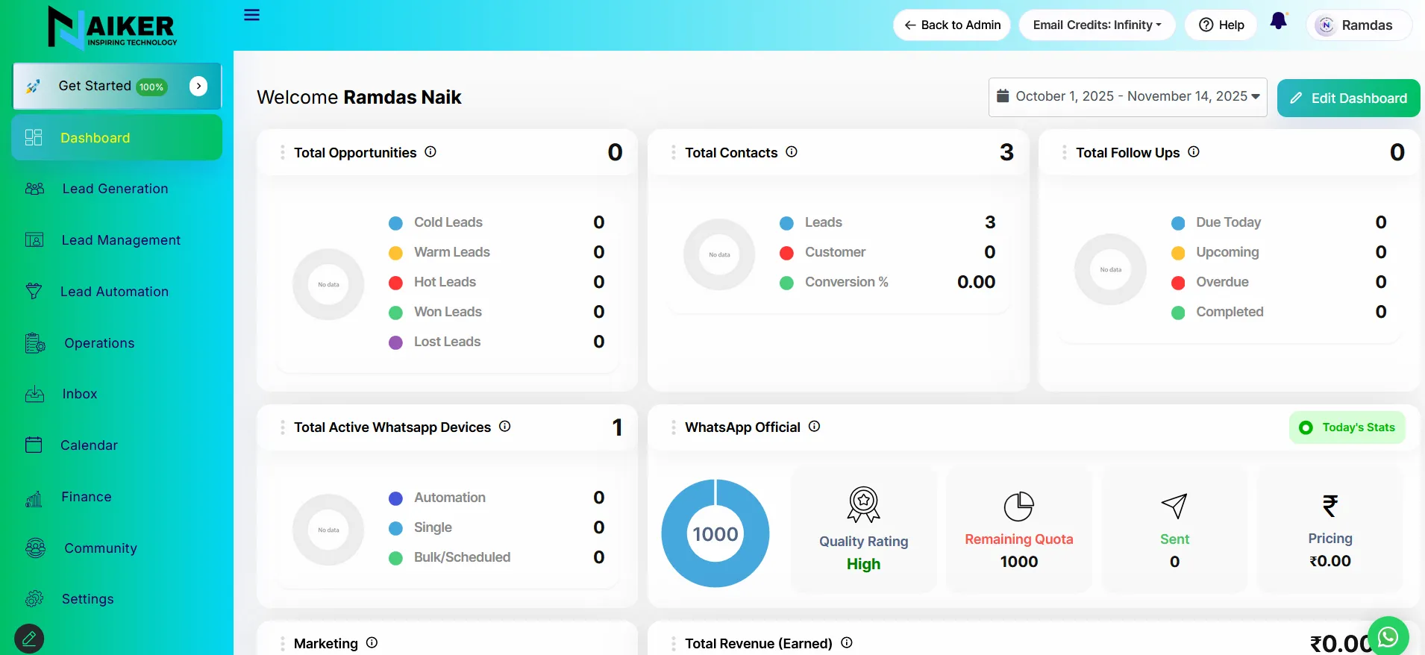Click info icon beside Total Opportunities
The width and height of the screenshot is (1425, 655).
click(x=430, y=152)
